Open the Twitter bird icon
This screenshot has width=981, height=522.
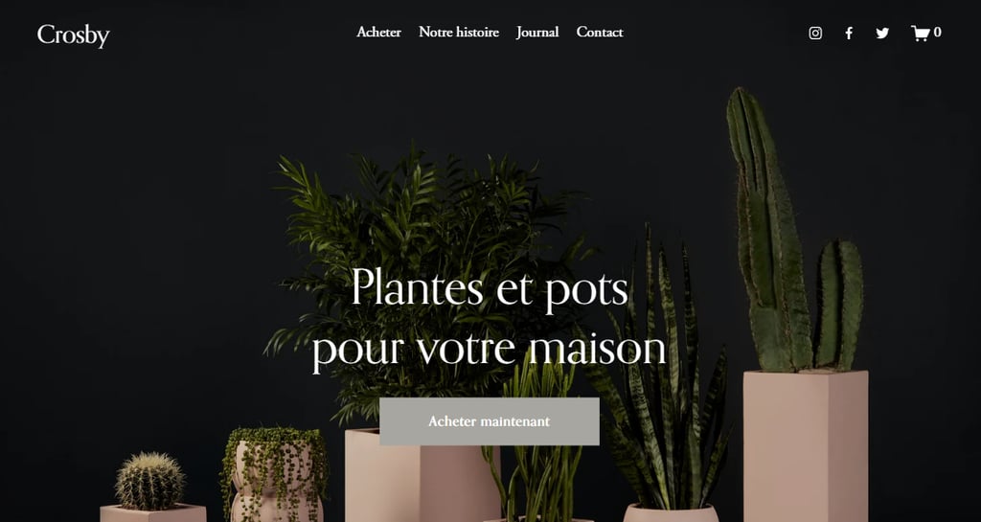[x=882, y=34]
